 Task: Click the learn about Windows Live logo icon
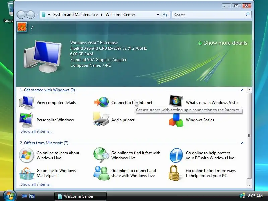(x=26, y=155)
